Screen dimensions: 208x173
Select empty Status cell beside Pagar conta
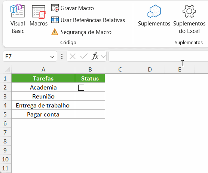coord(90,114)
